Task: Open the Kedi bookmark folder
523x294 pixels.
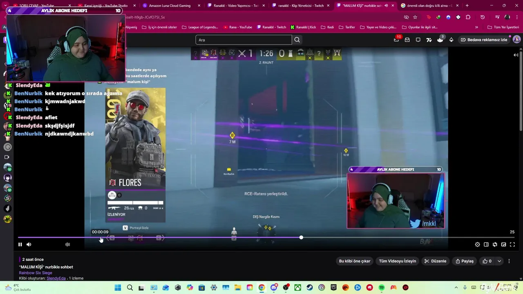Action: coord(328,27)
